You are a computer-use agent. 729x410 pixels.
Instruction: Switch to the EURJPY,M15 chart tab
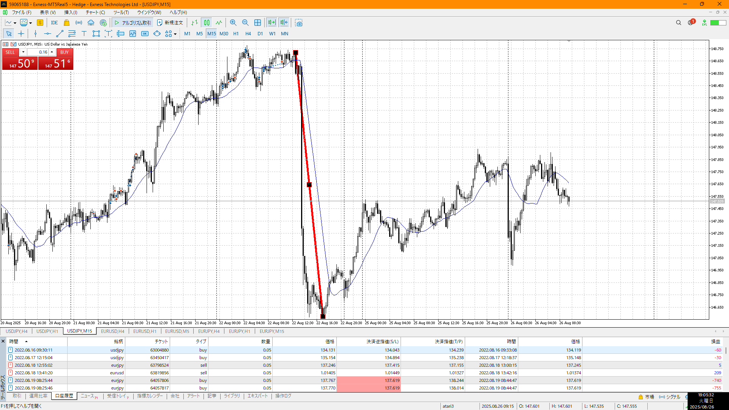[272, 331]
